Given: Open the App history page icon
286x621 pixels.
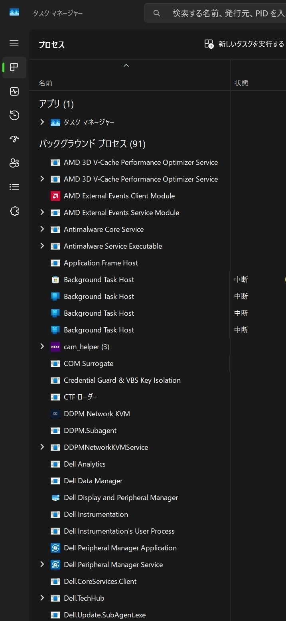Looking at the screenshot, I should click(14, 115).
